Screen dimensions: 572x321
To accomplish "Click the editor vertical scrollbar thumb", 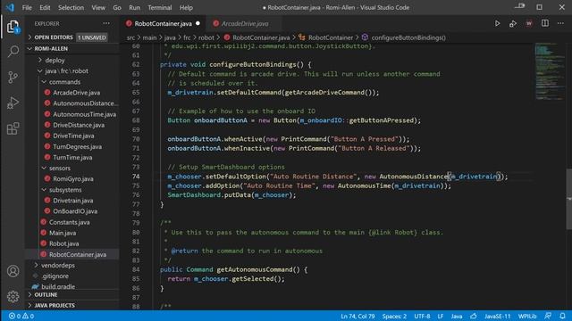I will (x=568, y=199).
